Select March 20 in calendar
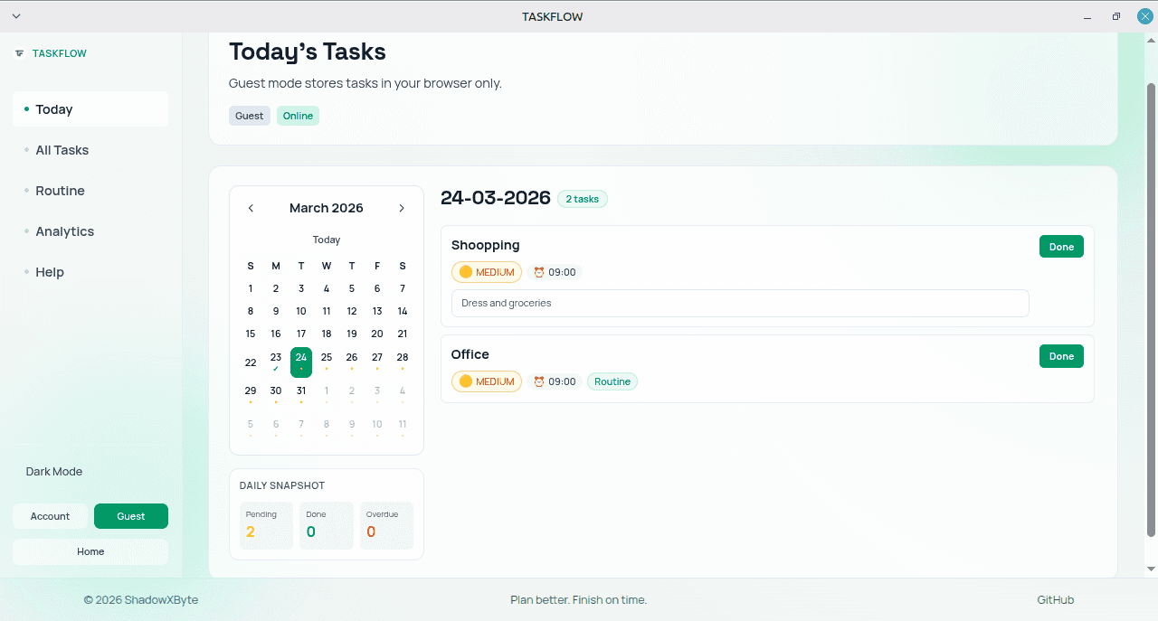The image size is (1158, 621). coord(377,334)
